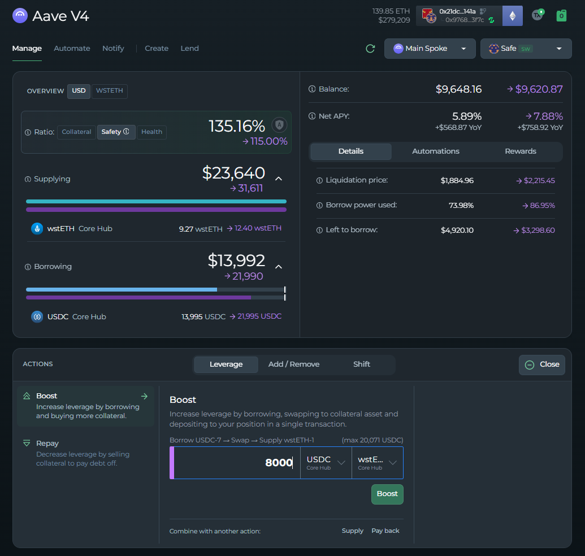Image resolution: width=585 pixels, height=556 pixels.
Task: Select the Health ratio option
Action: pyautogui.click(x=151, y=132)
